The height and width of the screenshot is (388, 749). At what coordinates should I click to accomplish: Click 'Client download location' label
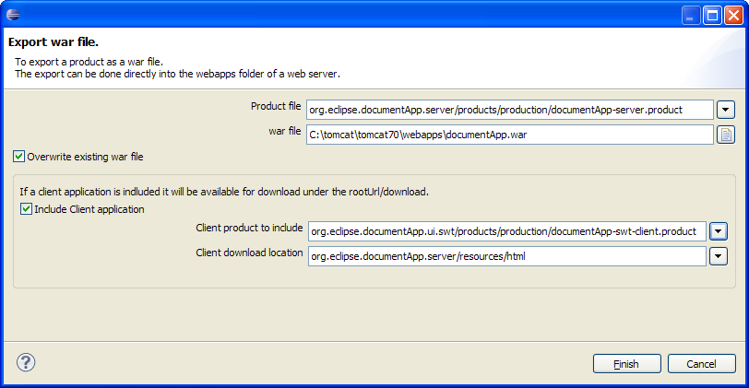click(x=249, y=253)
